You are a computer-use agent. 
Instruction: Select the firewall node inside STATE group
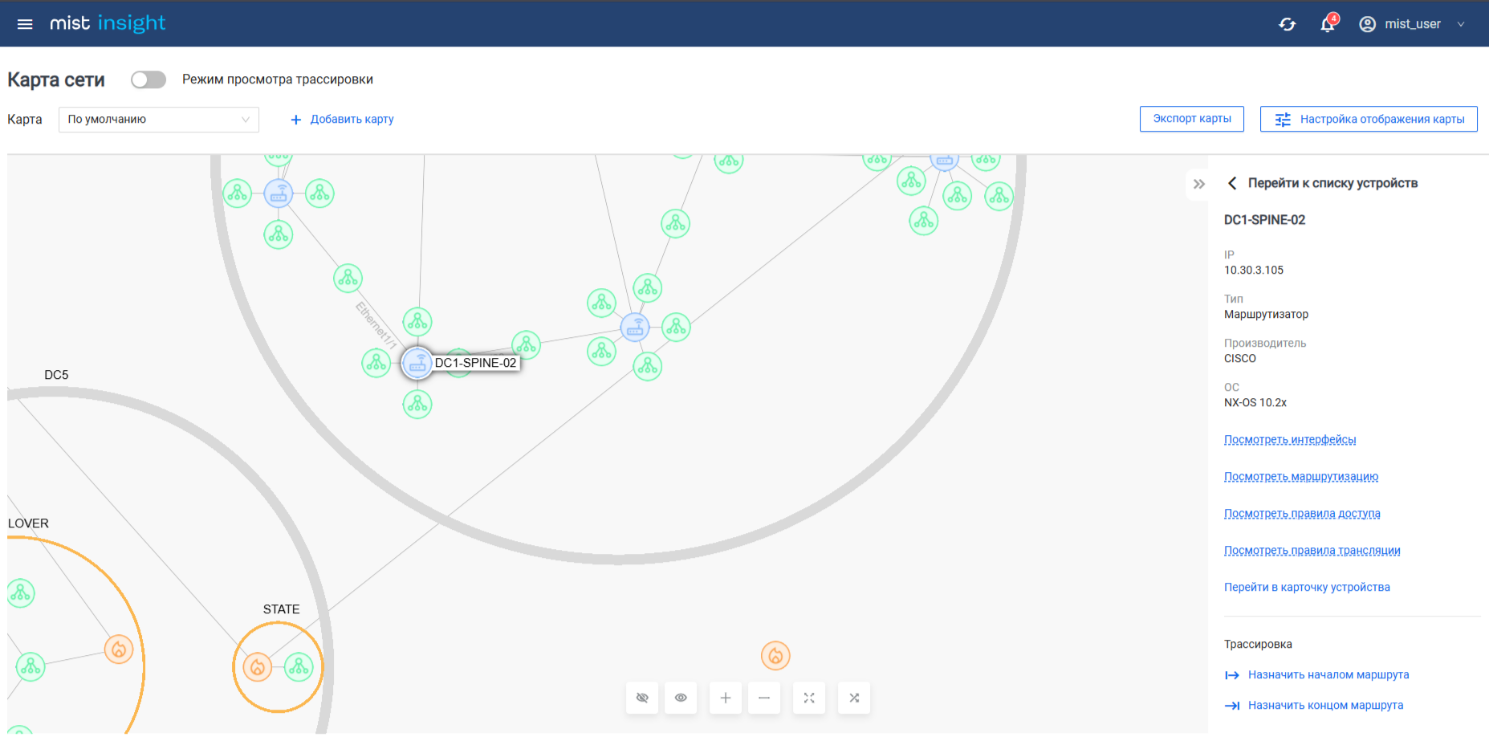[x=258, y=666]
